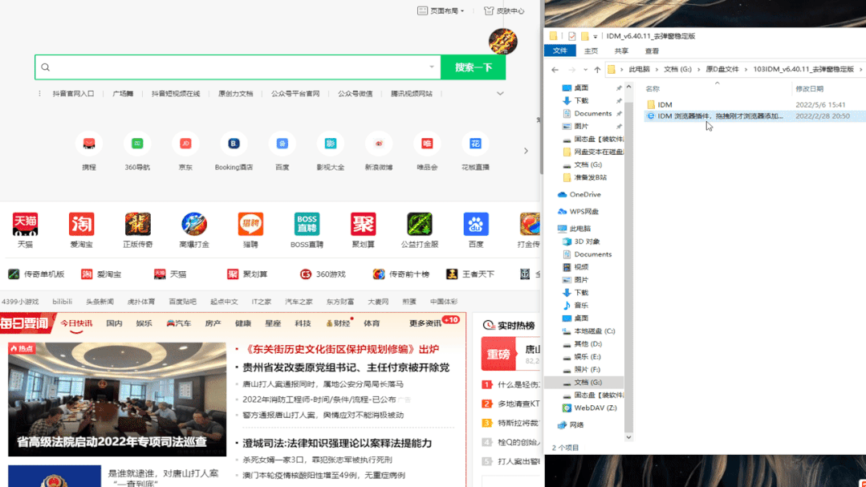Click 此电脑 in address breadcrumb
The width and height of the screenshot is (866, 487).
[x=639, y=70]
